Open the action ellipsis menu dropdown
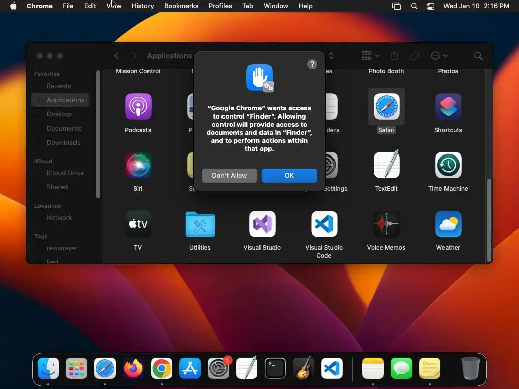519x389 pixels. coord(439,56)
